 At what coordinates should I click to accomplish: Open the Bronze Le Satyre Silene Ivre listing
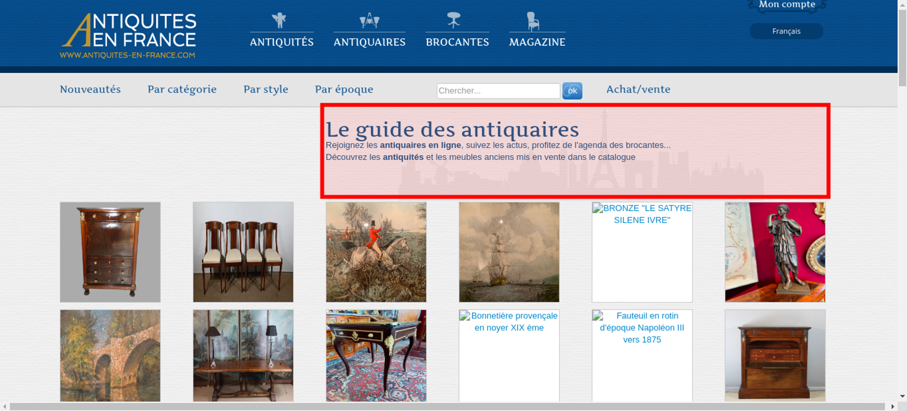[x=642, y=252]
